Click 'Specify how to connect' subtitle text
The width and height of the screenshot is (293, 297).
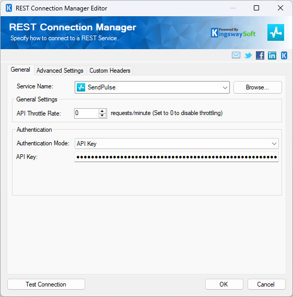click(64, 38)
